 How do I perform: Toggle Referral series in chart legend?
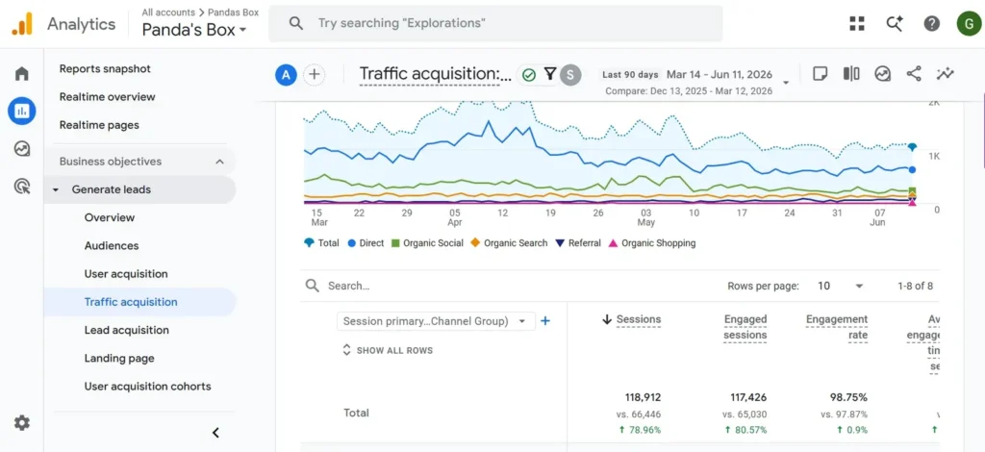(x=578, y=243)
